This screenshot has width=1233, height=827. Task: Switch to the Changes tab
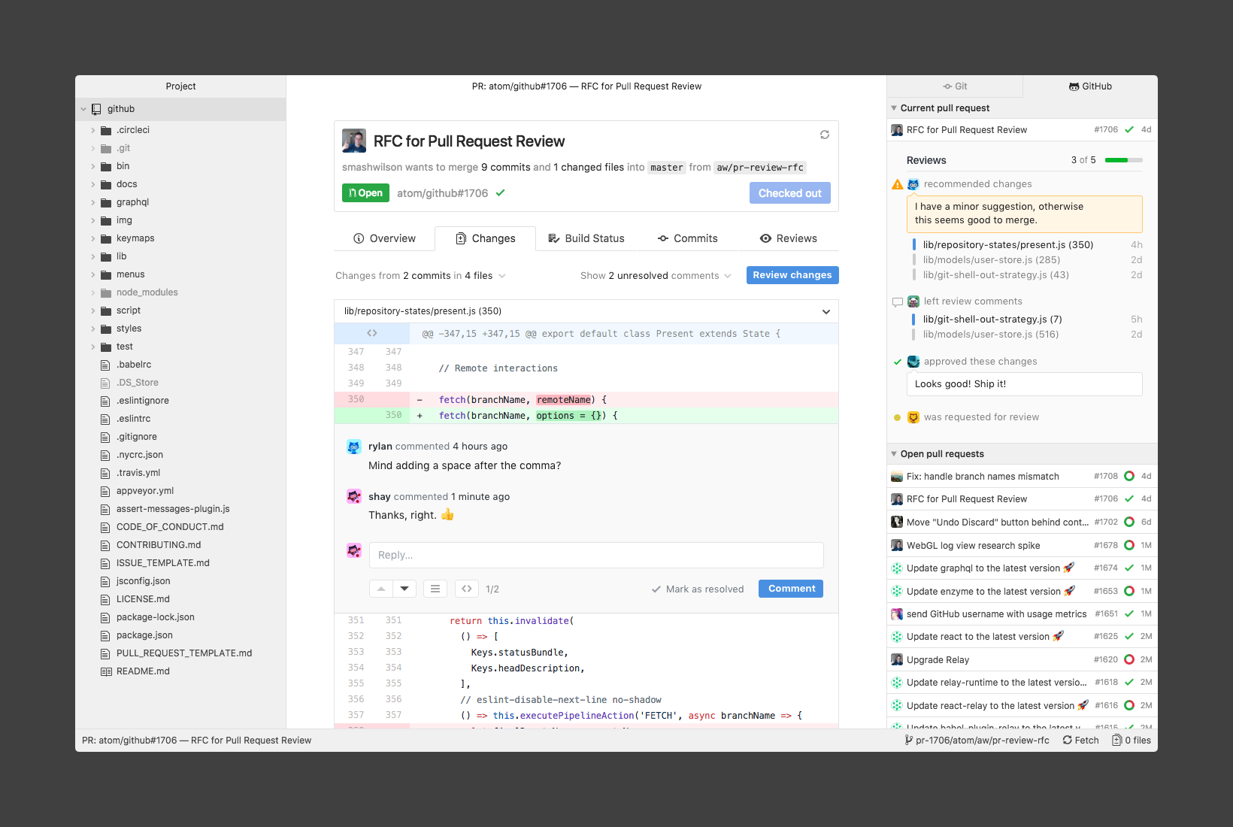[x=486, y=238]
